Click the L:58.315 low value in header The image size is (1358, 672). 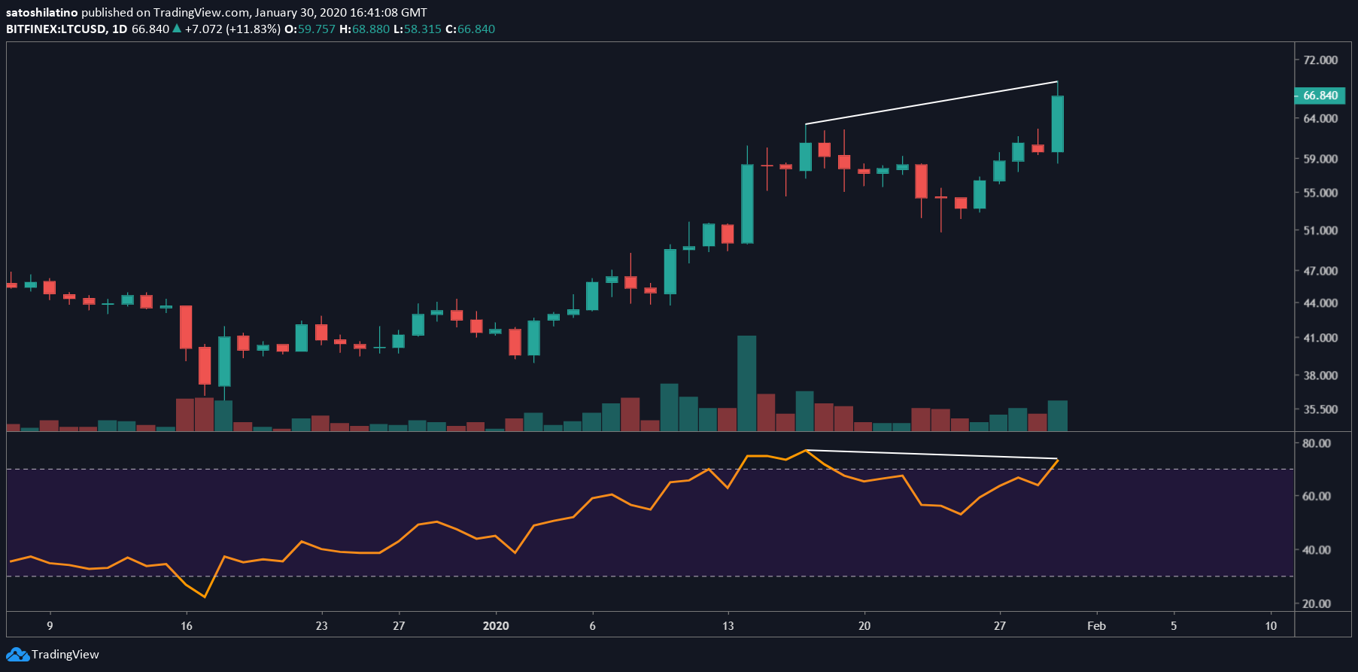[x=418, y=29]
